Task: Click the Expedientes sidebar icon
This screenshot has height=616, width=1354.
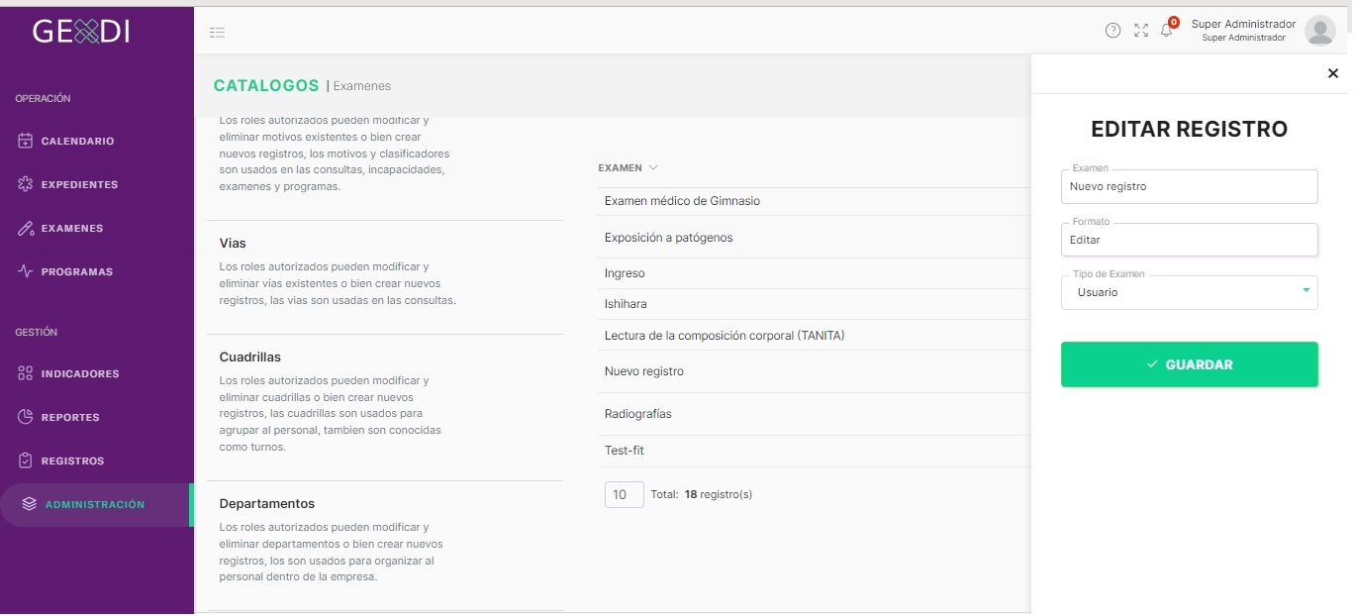Action: (26, 184)
